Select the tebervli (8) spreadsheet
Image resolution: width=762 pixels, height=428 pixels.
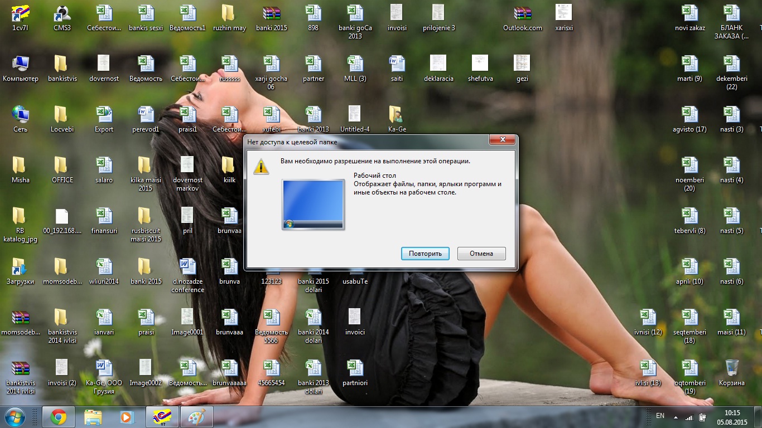pyautogui.click(x=690, y=221)
